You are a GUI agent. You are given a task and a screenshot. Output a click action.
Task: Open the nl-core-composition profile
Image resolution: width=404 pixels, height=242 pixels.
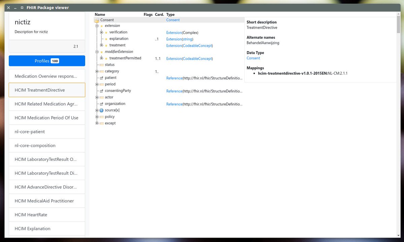[x=47, y=145]
